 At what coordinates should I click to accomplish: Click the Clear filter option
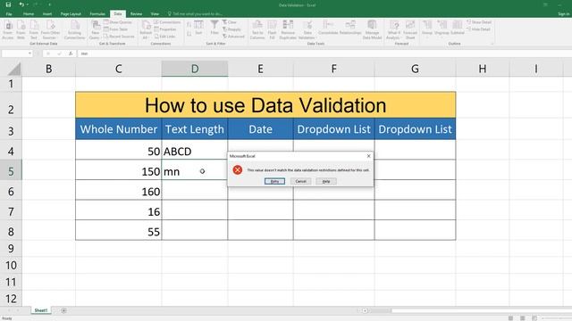230,22
